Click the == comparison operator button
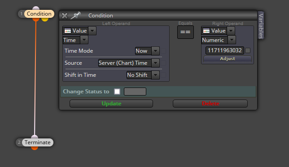 (185, 32)
